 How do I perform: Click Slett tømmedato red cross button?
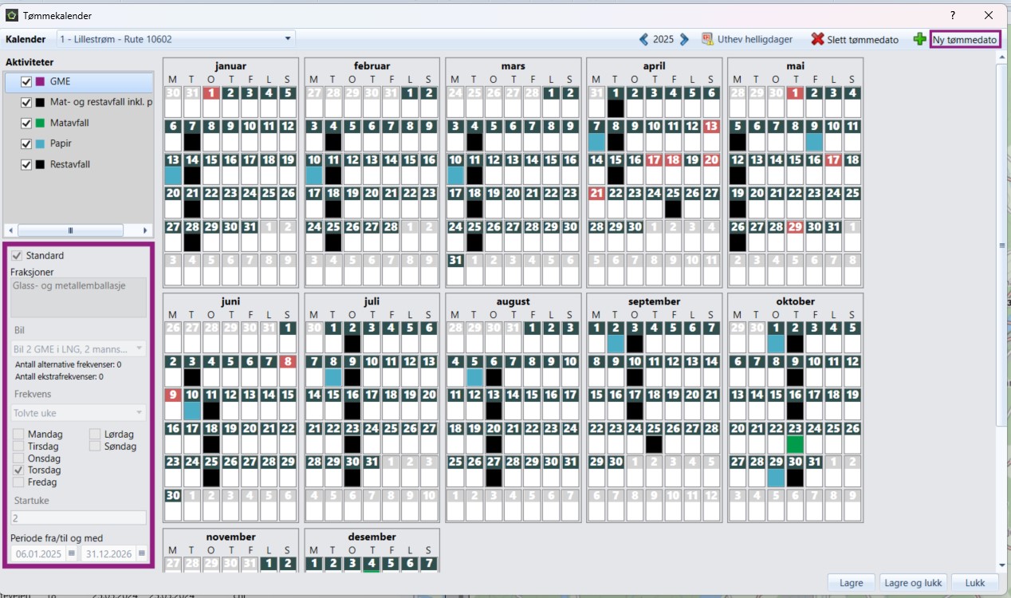[x=855, y=39]
